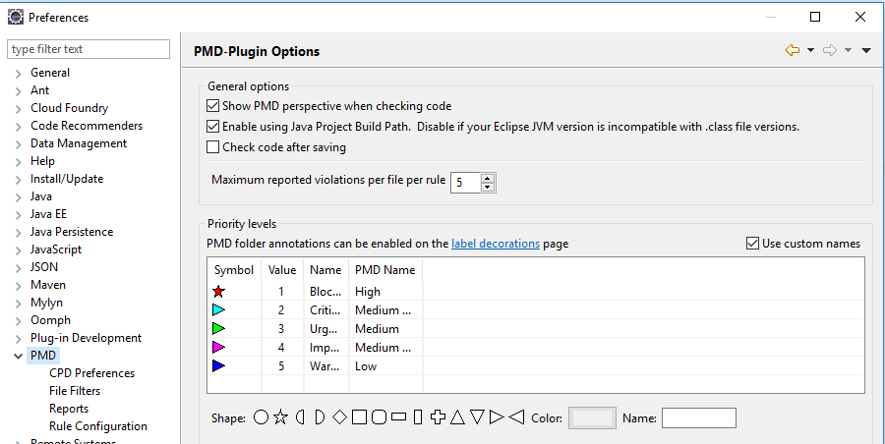Click the back navigation arrow icon

(792, 51)
